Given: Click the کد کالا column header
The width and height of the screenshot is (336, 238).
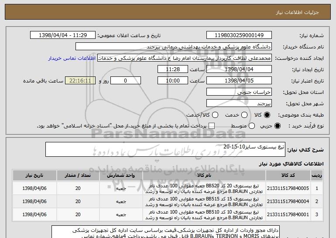Looking at the screenshot, I should [288, 176].
